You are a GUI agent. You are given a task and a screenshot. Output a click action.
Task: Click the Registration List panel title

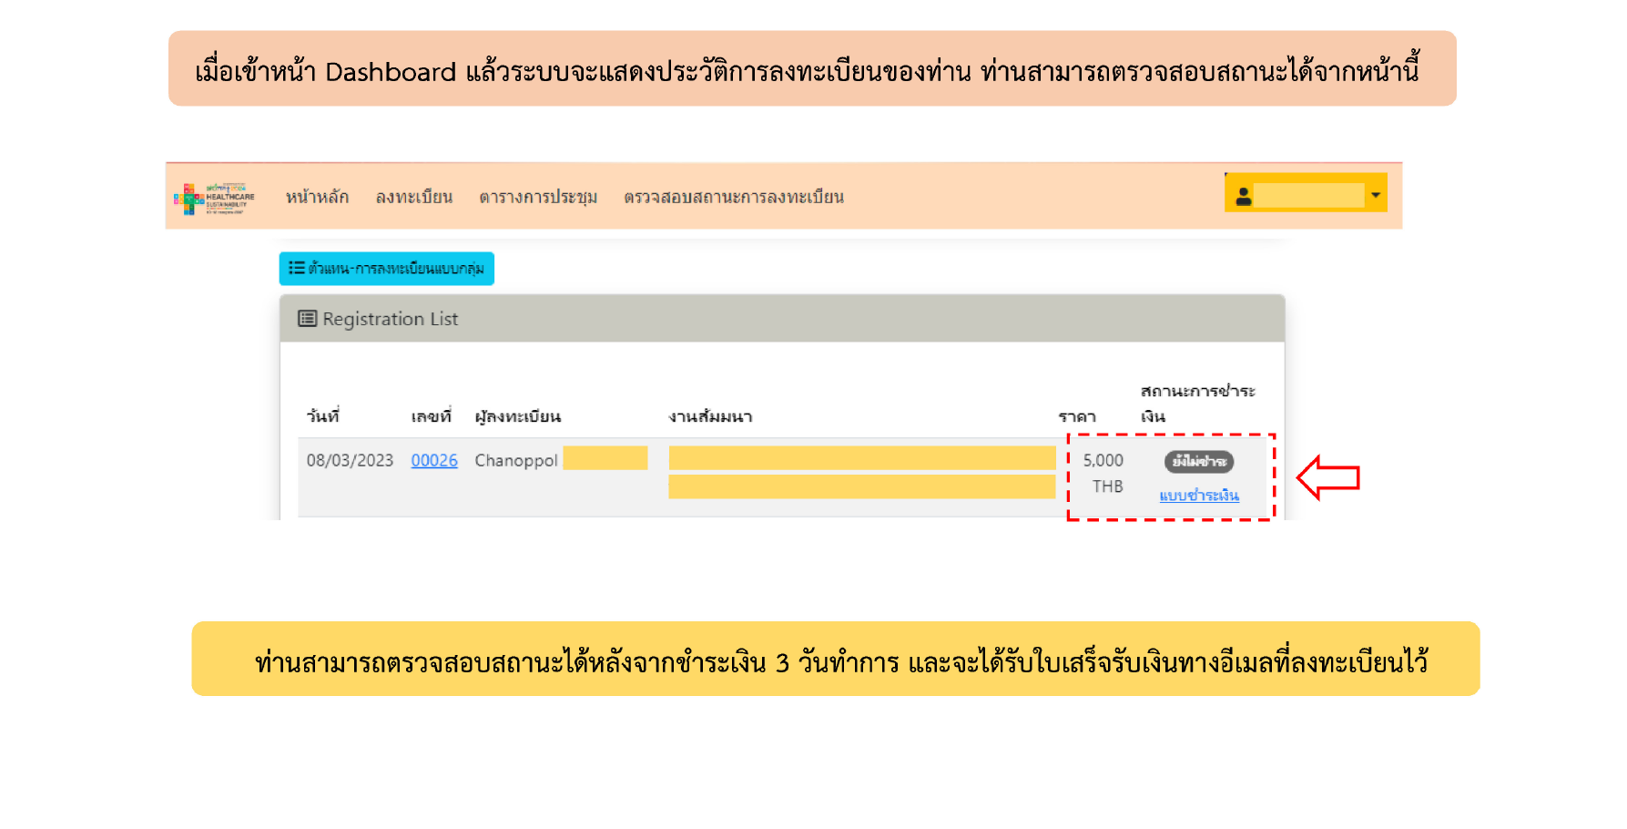390,319
